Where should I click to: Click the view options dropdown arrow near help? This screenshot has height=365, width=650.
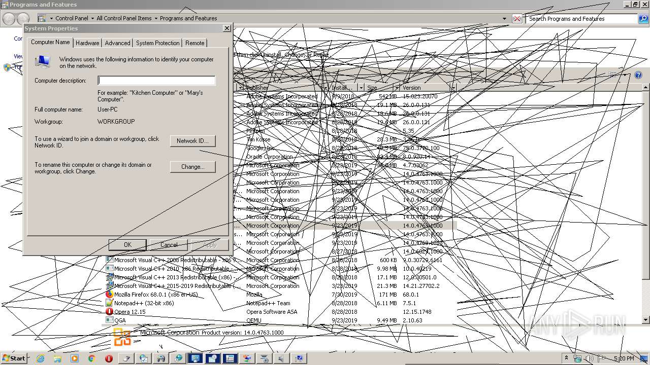coord(625,75)
